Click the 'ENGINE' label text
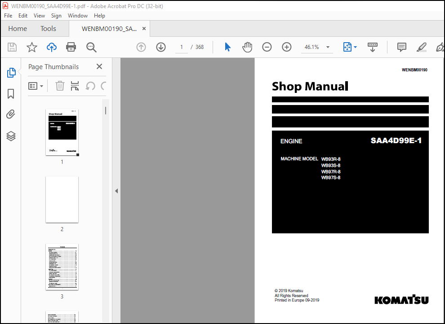 [x=291, y=141]
